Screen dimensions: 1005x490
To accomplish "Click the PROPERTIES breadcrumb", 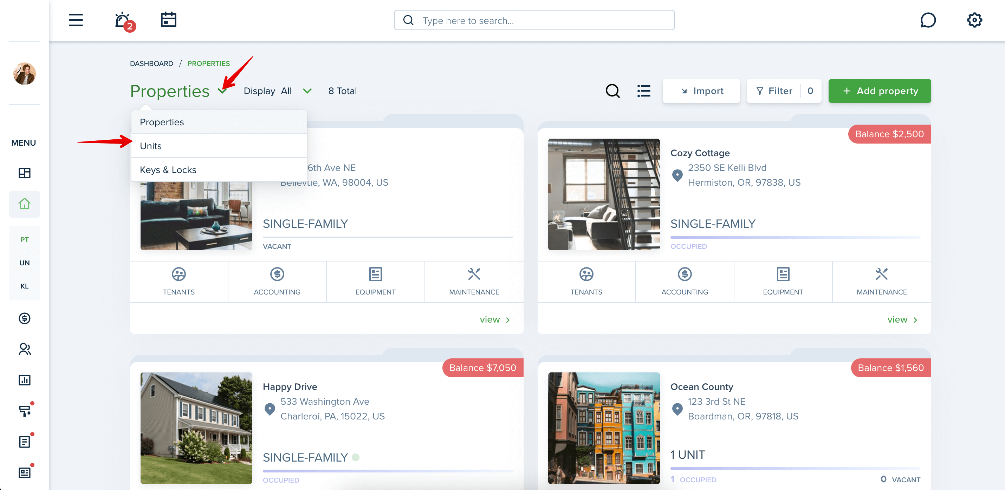I will pos(208,64).
